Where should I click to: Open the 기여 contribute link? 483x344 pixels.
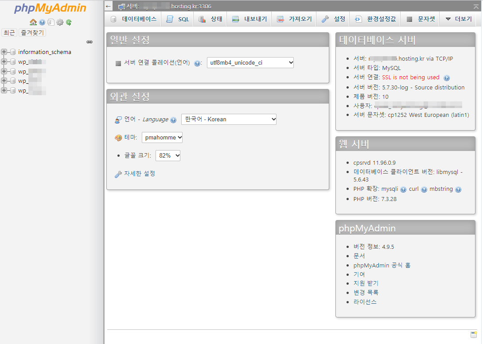359,274
